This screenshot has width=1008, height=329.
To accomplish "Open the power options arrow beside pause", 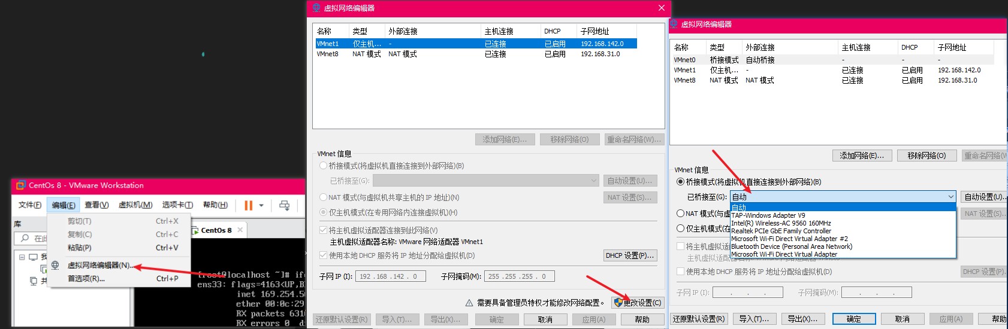I will 261,205.
